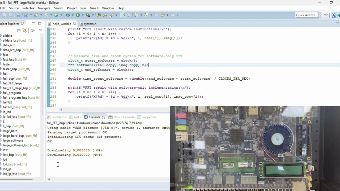Open the external tools dropdown arrow
Image resolution: width=340 pixels, height=191 pixels.
tap(92, 15)
